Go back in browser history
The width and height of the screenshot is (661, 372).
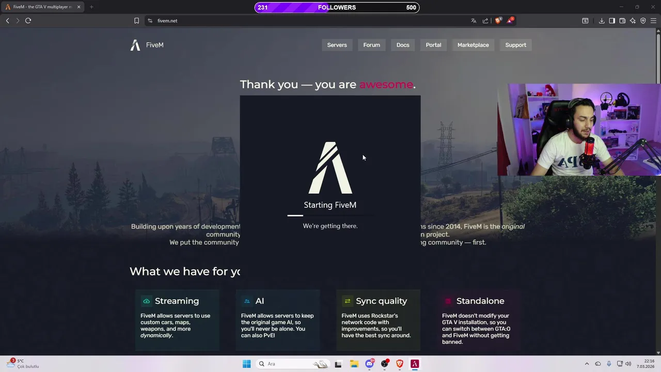[x=7, y=21]
